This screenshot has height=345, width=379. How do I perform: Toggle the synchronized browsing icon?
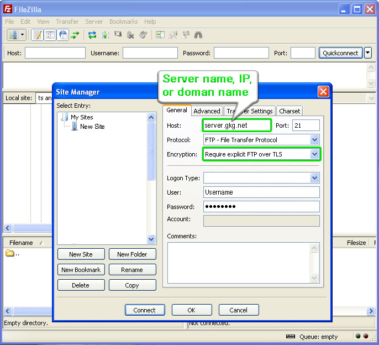pos(186,35)
